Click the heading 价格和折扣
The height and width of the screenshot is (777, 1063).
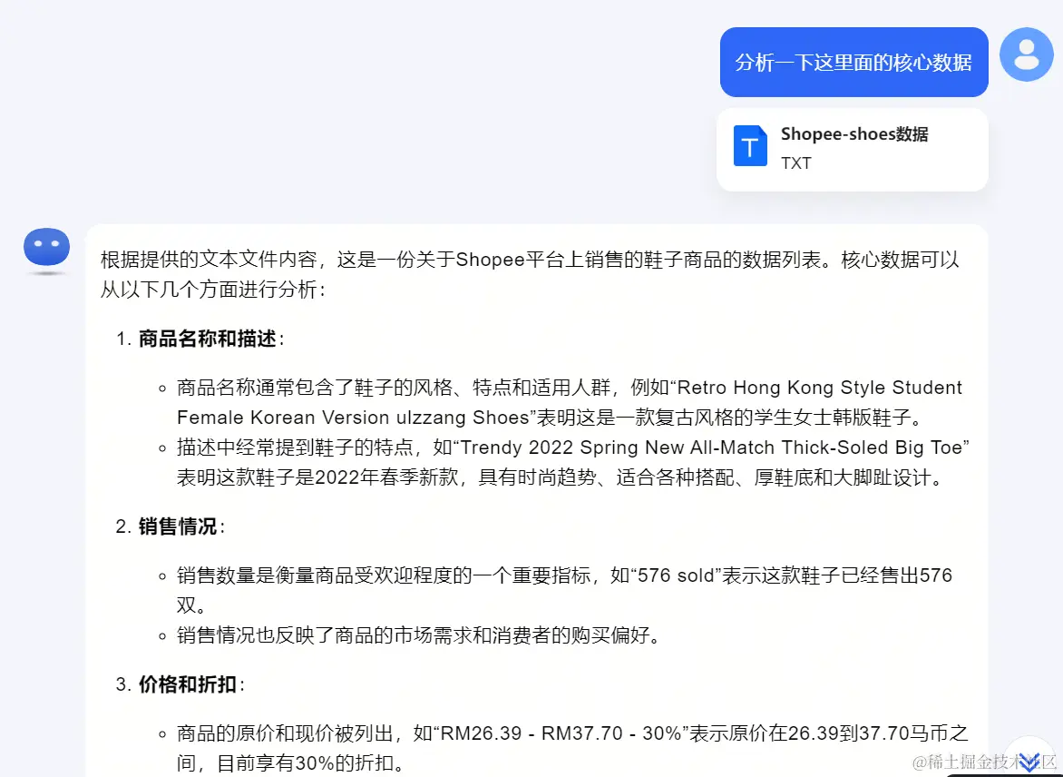[x=188, y=684]
